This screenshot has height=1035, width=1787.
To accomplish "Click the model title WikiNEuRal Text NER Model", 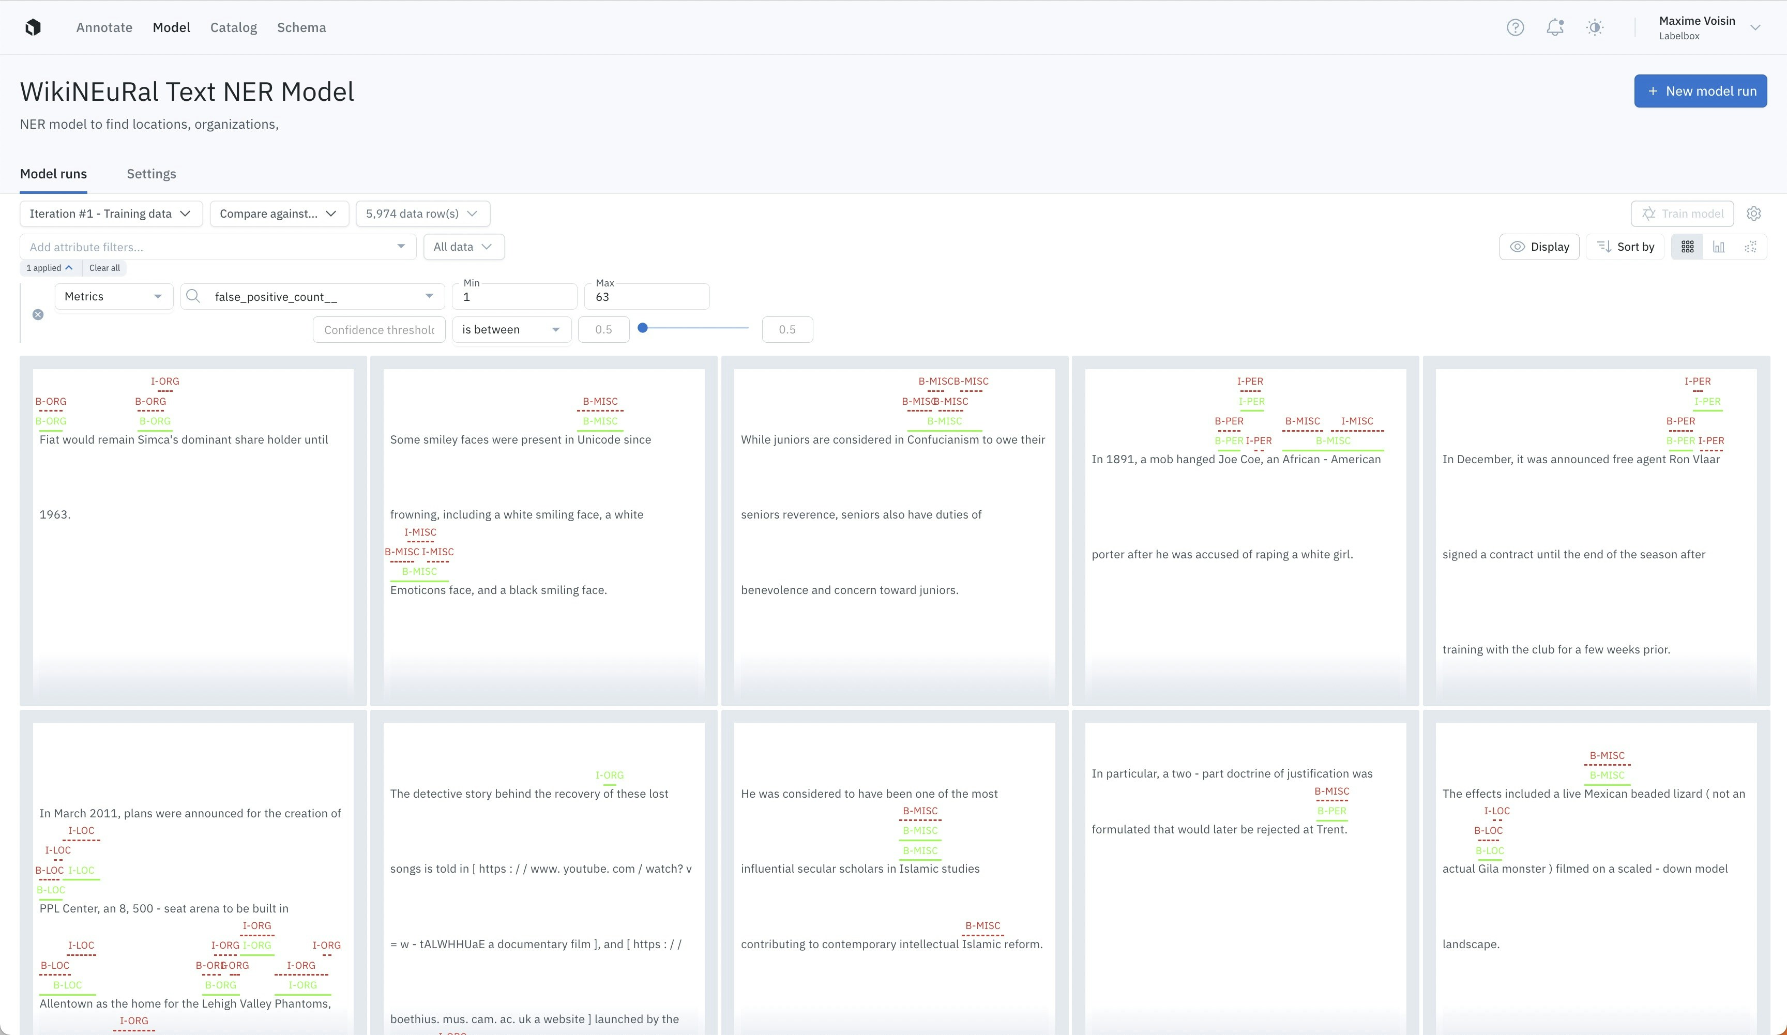I will pyautogui.click(x=187, y=92).
